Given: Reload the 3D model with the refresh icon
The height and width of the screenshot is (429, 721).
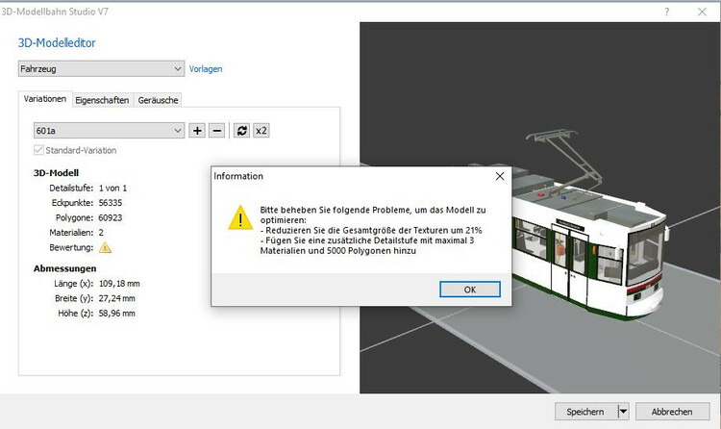Looking at the screenshot, I should (242, 131).
